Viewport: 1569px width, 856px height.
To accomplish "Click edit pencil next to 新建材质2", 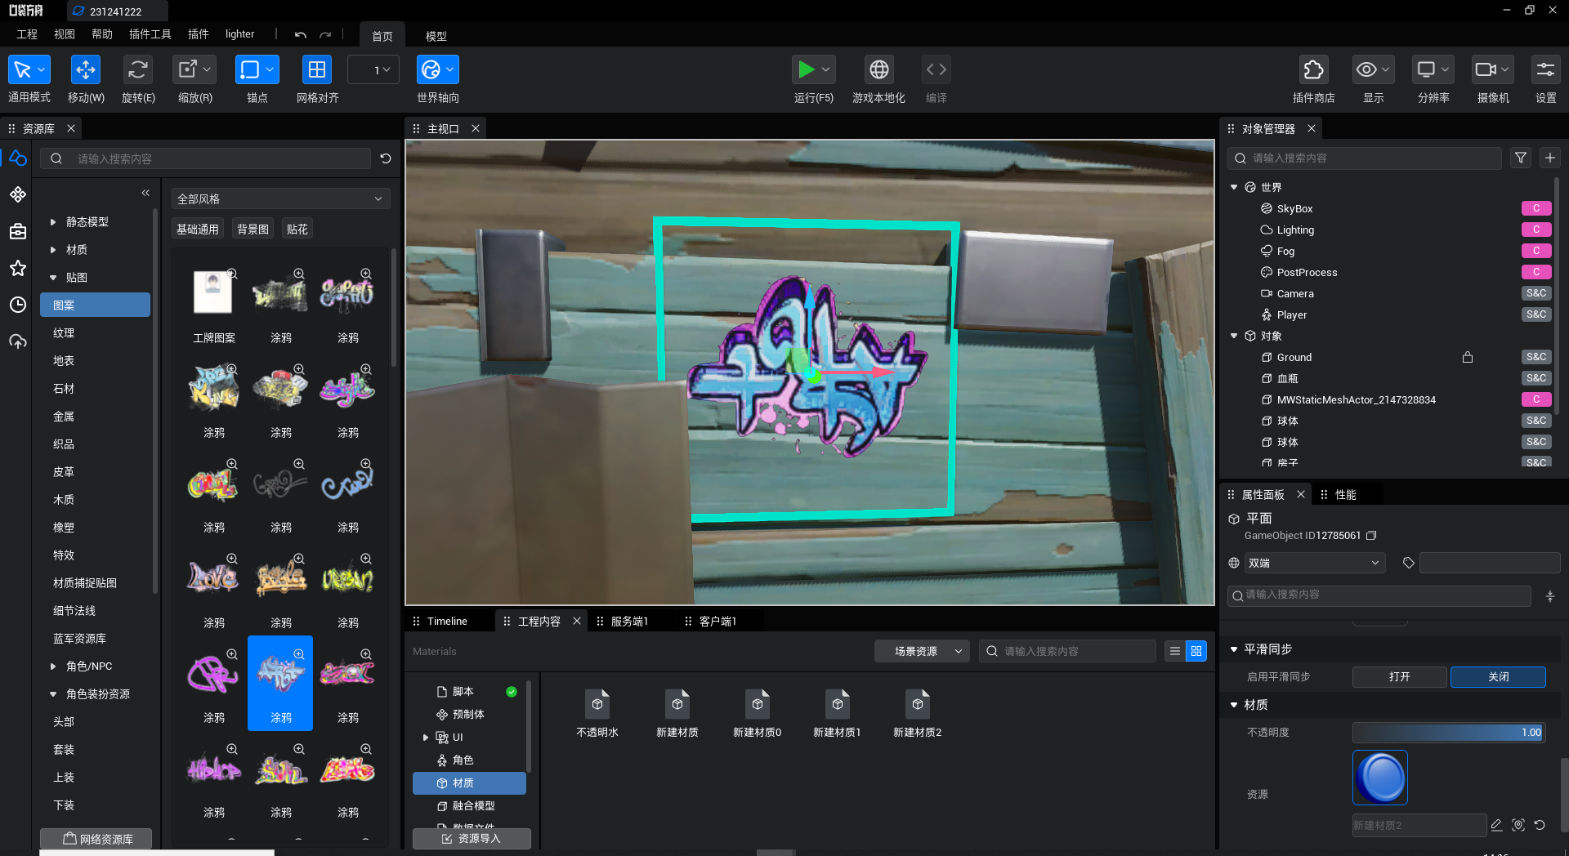I will (1497, 825).
